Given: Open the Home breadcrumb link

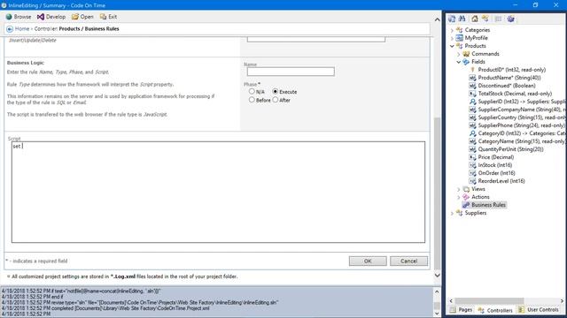Looking at the screenshot, I should [22, 29].
